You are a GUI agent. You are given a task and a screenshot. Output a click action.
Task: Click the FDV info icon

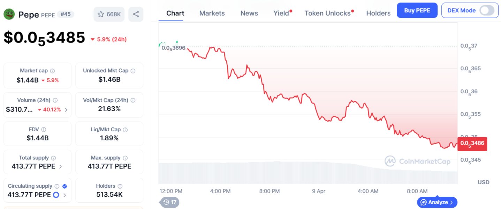pyautogui.click(x=44, y=129)
